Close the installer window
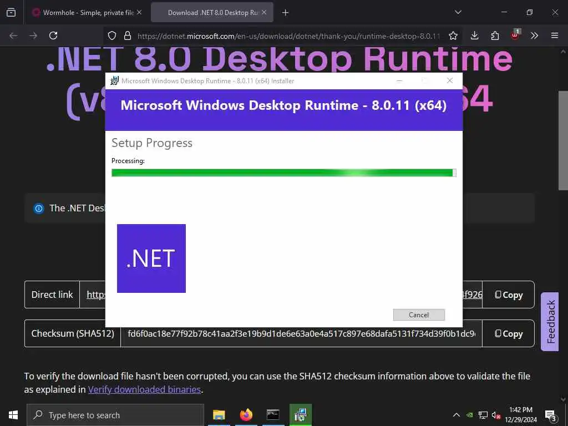The height and width of the screenshot is (426, 568). [450, 80]
